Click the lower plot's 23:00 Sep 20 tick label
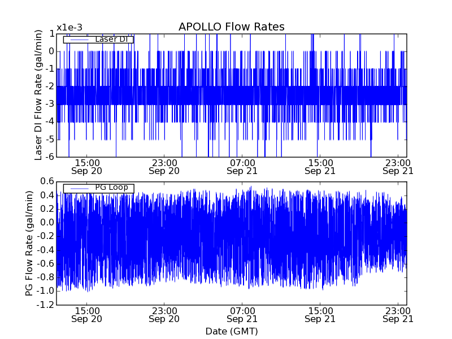This screenshot has height=339, width=452. (164, 315)
